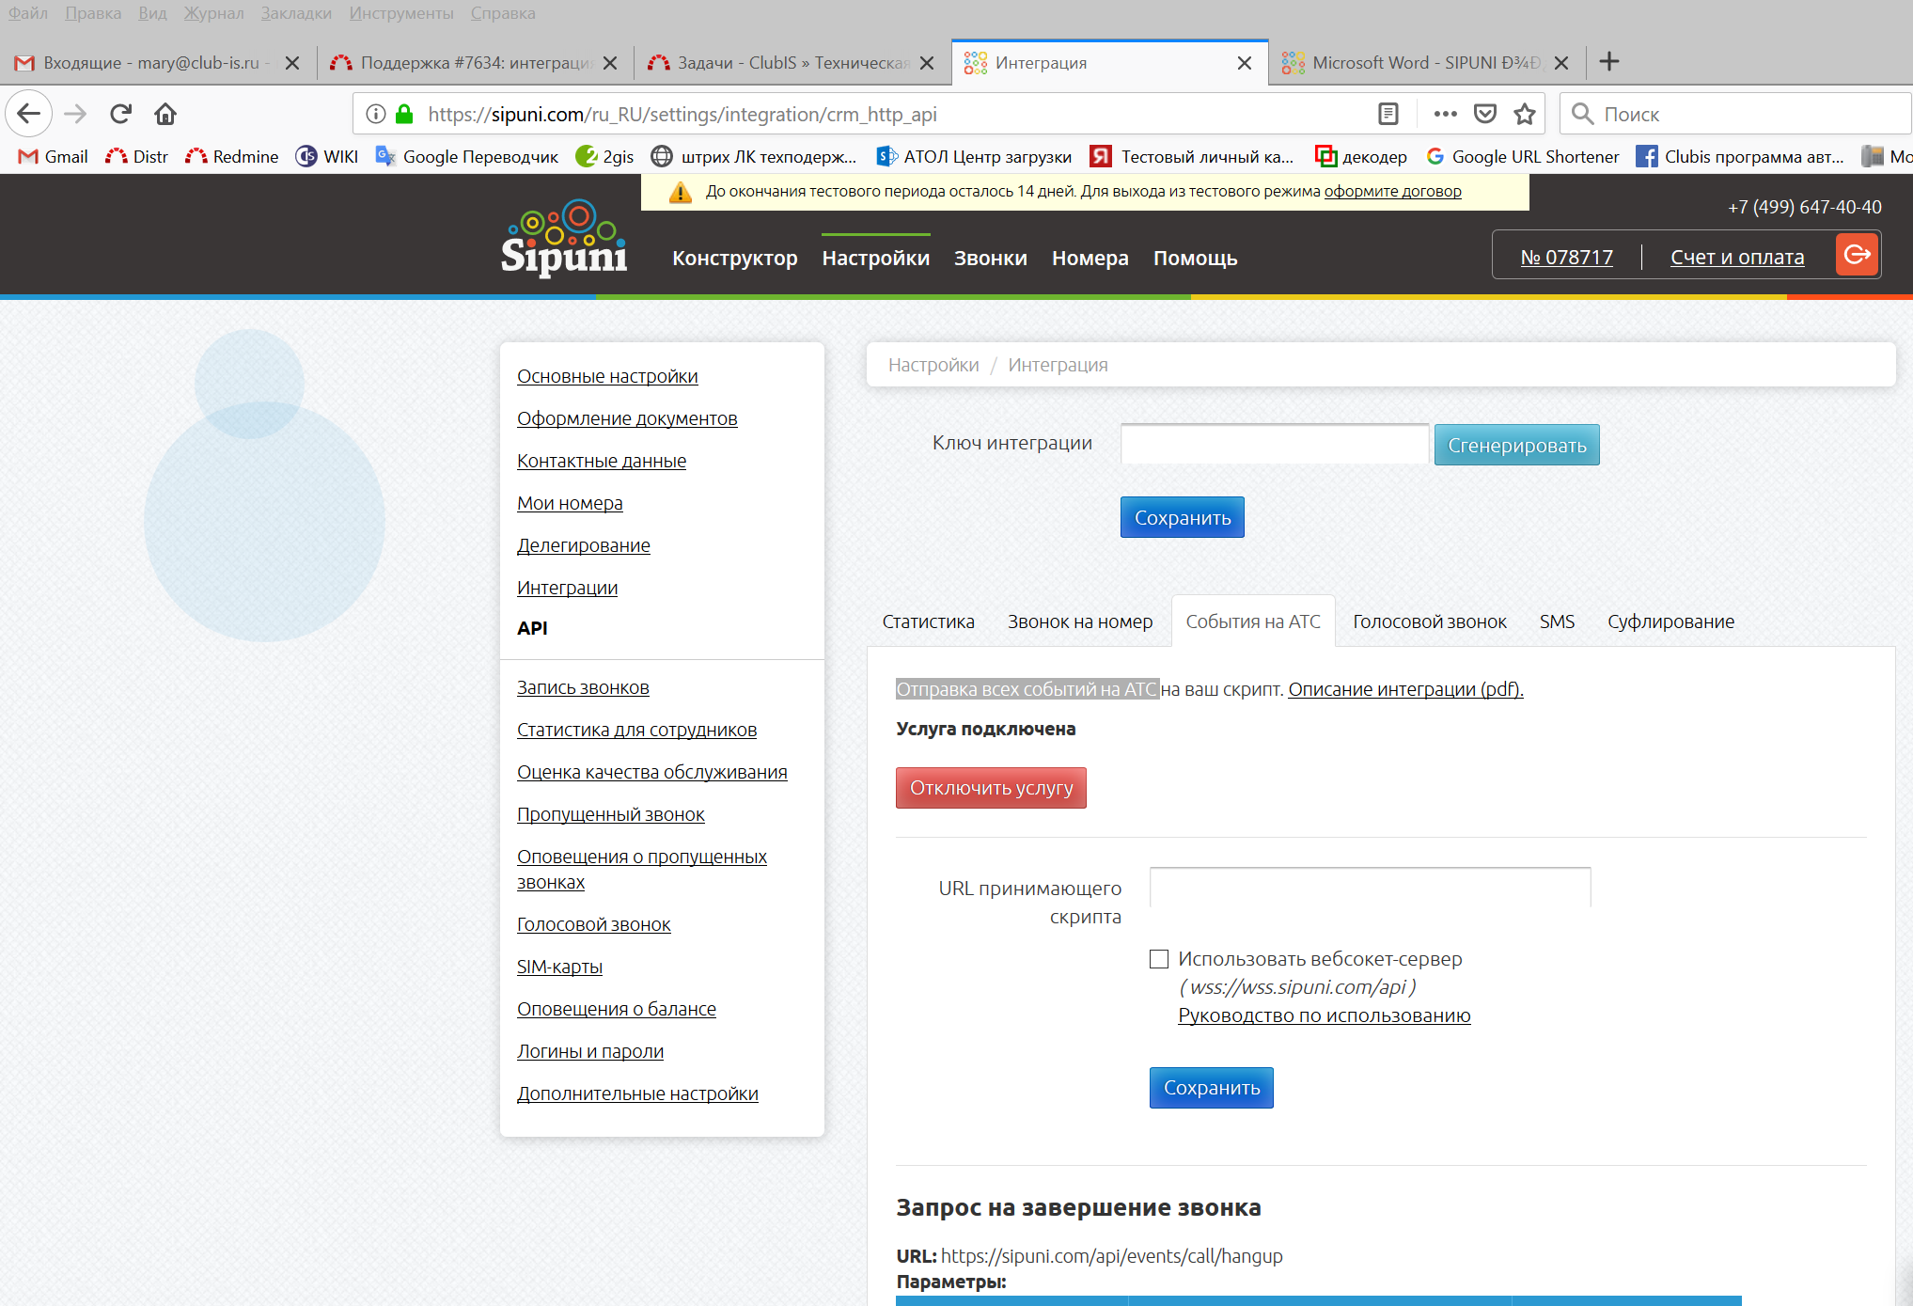Click the Отключить услугу button

(992, 788)
